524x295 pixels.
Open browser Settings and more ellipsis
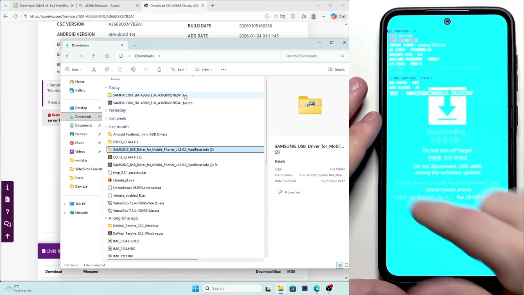click(x=323, y=16)
